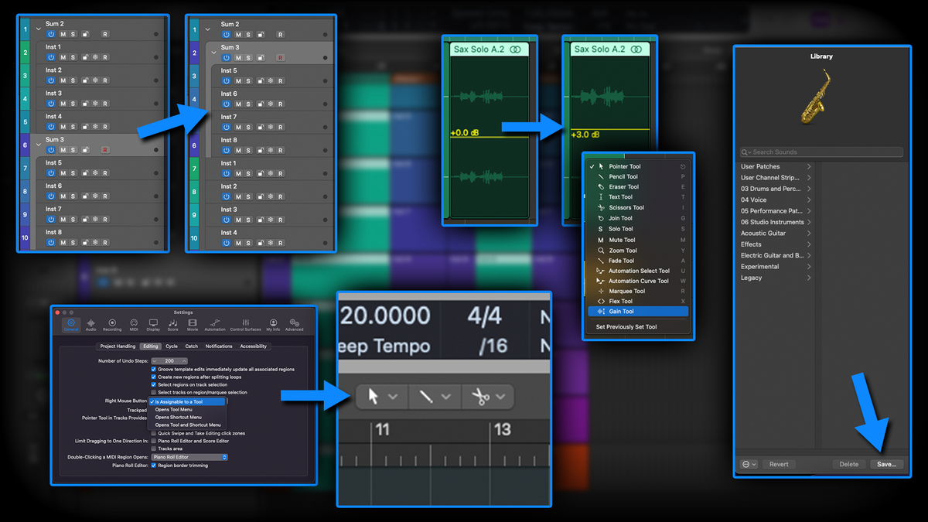Enable record arm on the Sum 3 track
The height and width of the screenshot is (522, 928).
[105, 150]
